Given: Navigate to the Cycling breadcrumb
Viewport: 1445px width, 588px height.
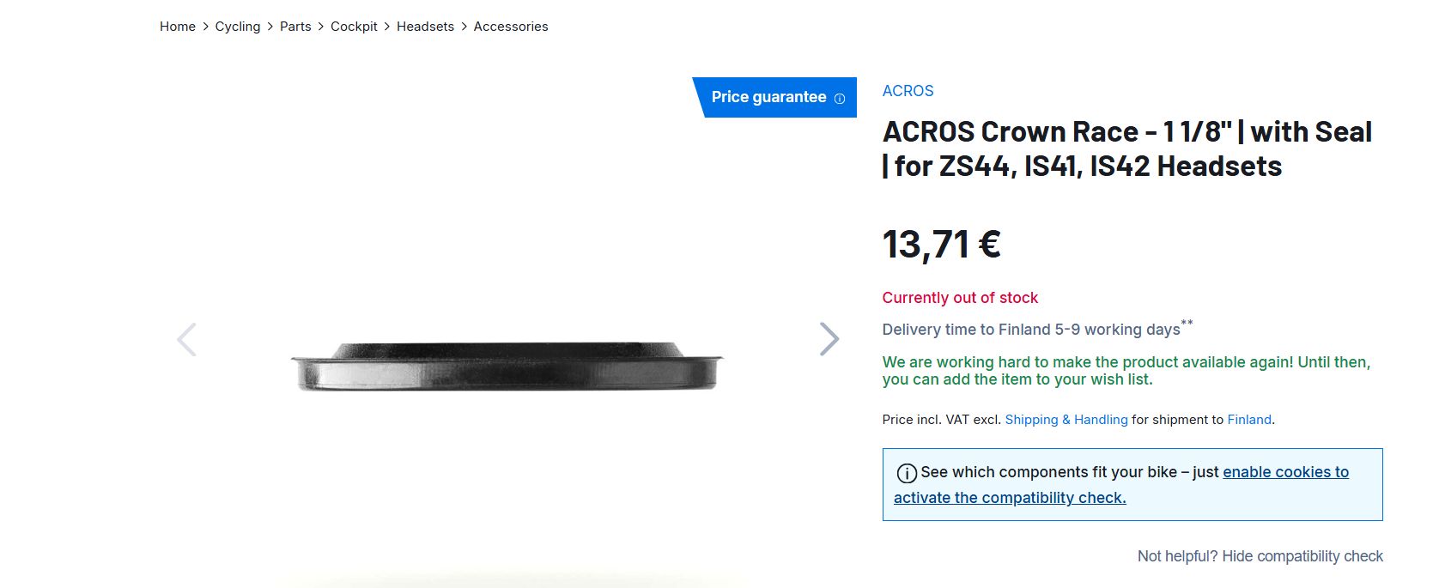Looking at the screenshot, I should (238, 27).
